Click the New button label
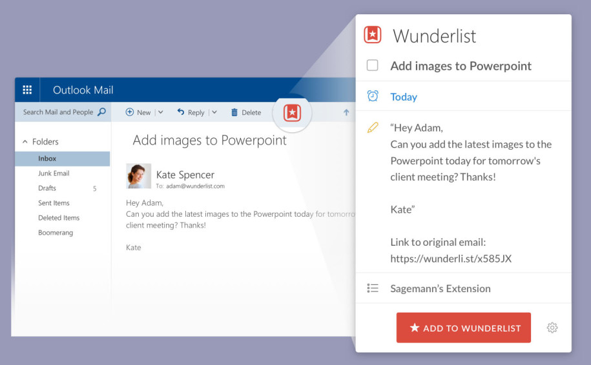The width and height of the screenshot is (591, 365). point(143,112)
